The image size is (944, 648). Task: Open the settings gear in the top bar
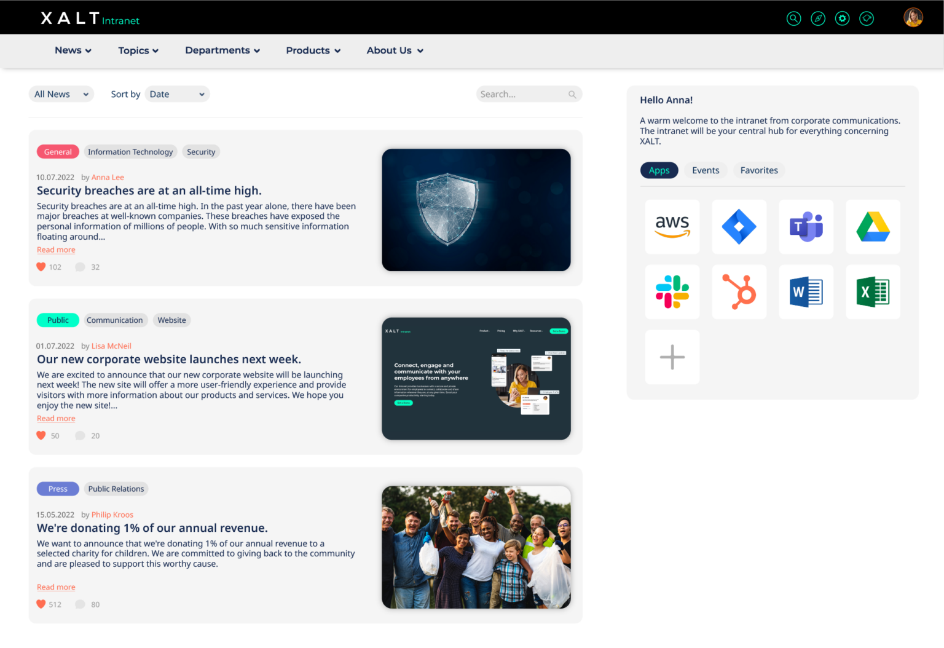(x=842, y=18)
